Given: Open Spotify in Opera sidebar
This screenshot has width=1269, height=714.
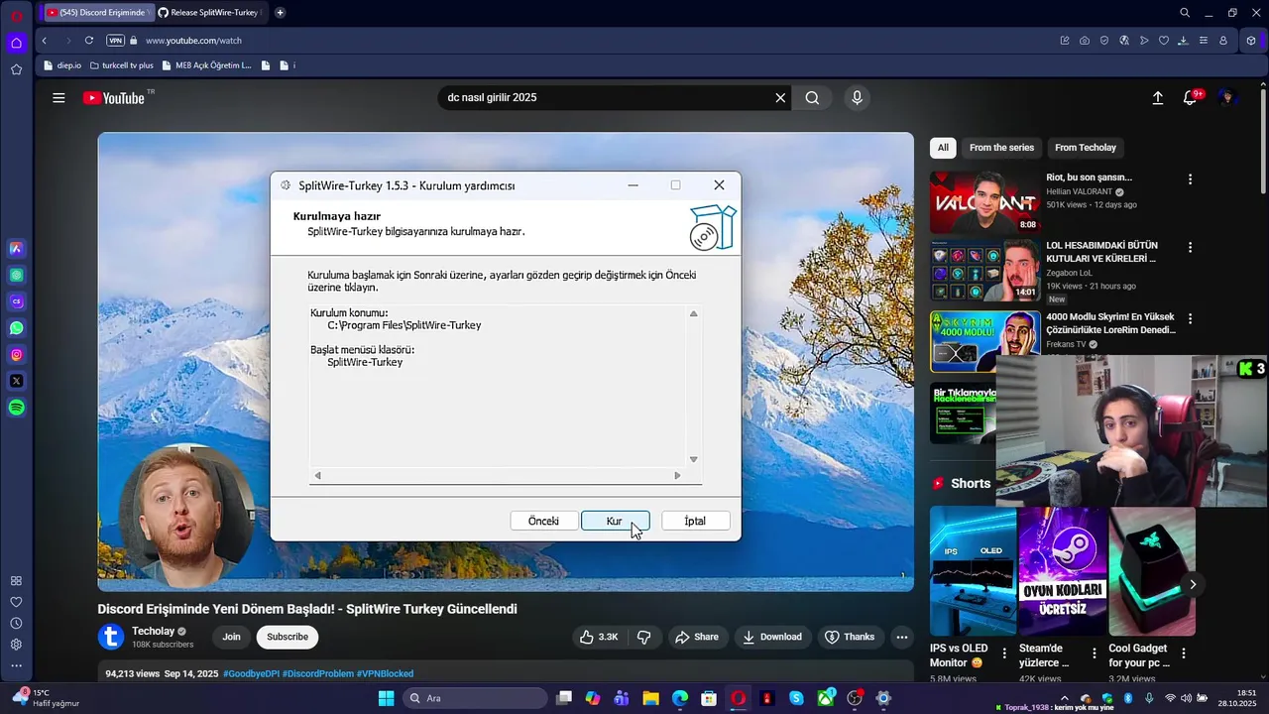Looking at the screenshot, I should 16,408.
